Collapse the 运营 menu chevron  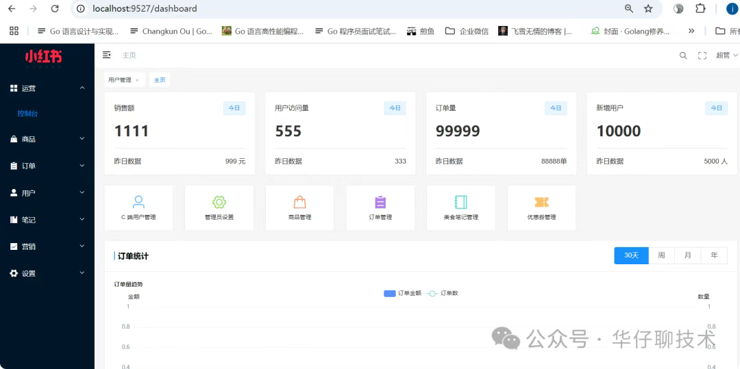[x=82, y=88]
